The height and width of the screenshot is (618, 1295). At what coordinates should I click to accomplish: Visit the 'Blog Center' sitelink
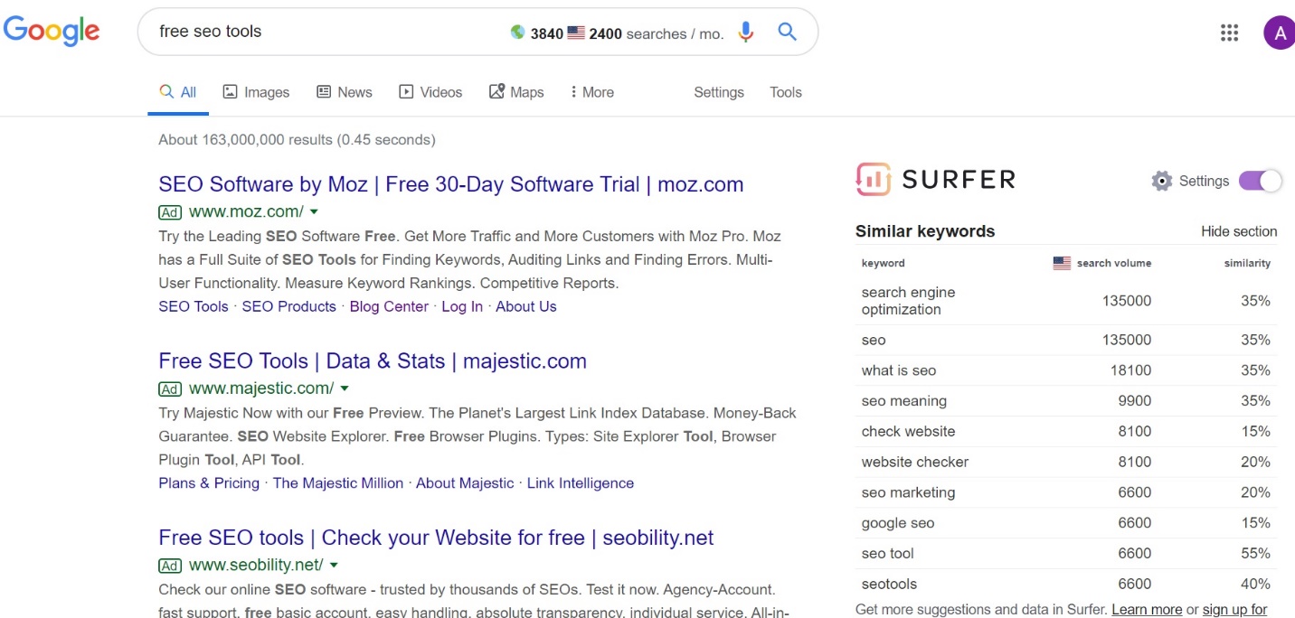pyautogui.click(x=389, y=306)
